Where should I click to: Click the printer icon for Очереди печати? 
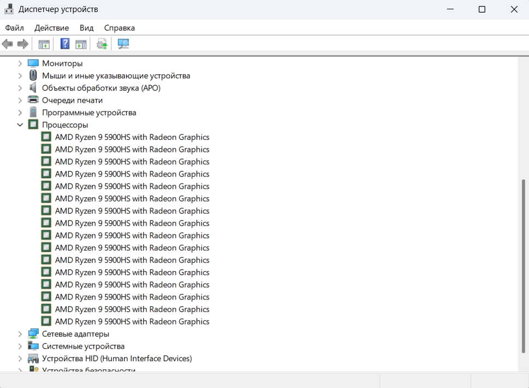[x=33, y=100]
